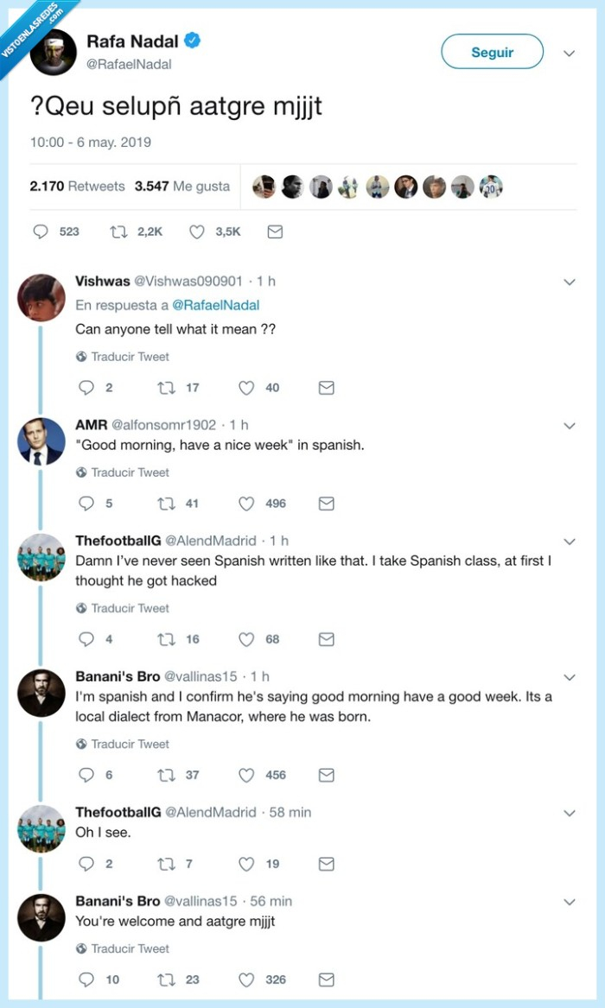Share the 'Oh I see.' tweet by message
605x1008 pixels.
tap(326, 864)
